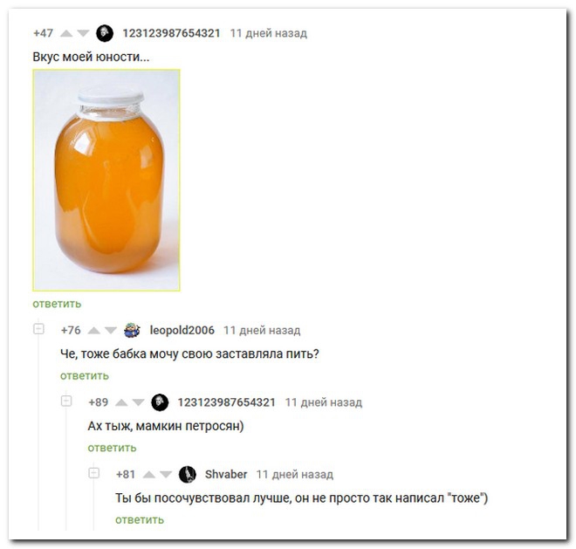This screenshot has width=576, height=549.
Task: Open the orange juice jar image
Action: click(106, 181)
